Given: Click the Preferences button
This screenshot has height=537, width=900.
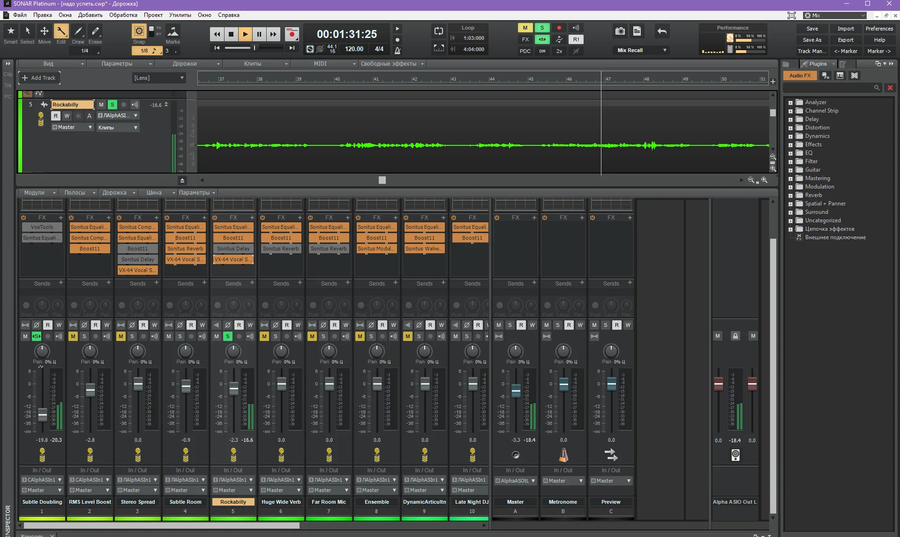Looking at the screenshot, I should (879, 29).
